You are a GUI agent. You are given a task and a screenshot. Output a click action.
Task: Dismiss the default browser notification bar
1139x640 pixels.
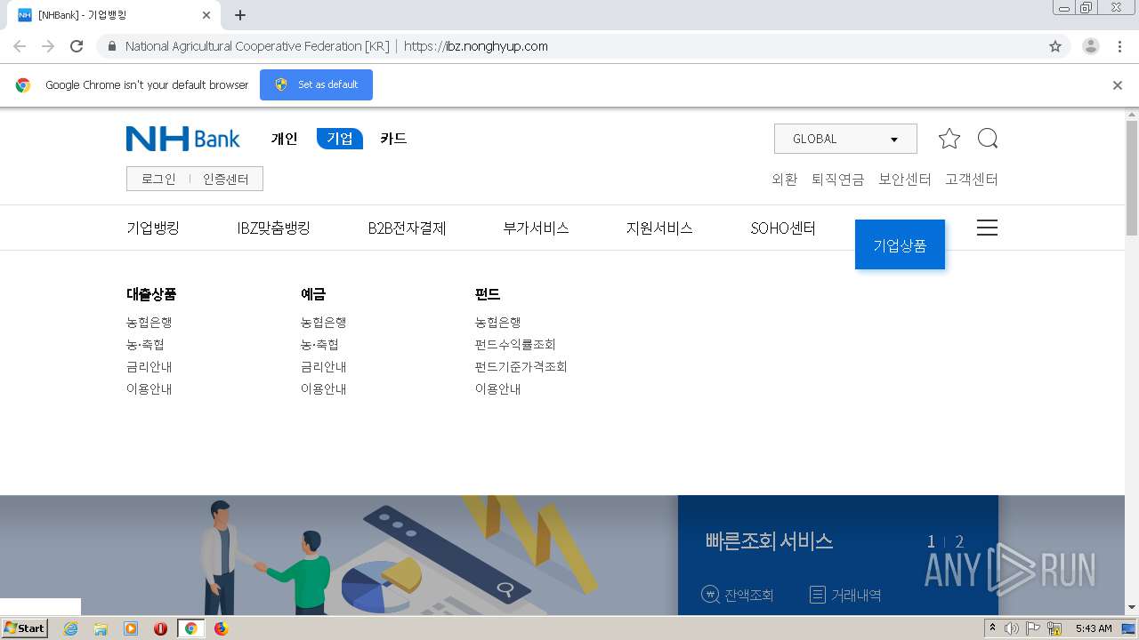[1118, 85]
